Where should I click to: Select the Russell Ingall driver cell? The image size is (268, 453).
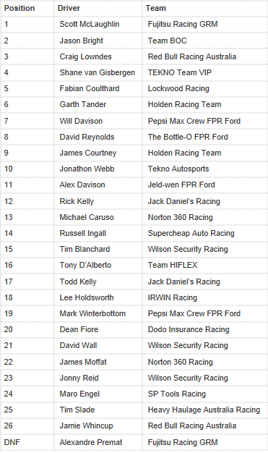click(98, 233)
